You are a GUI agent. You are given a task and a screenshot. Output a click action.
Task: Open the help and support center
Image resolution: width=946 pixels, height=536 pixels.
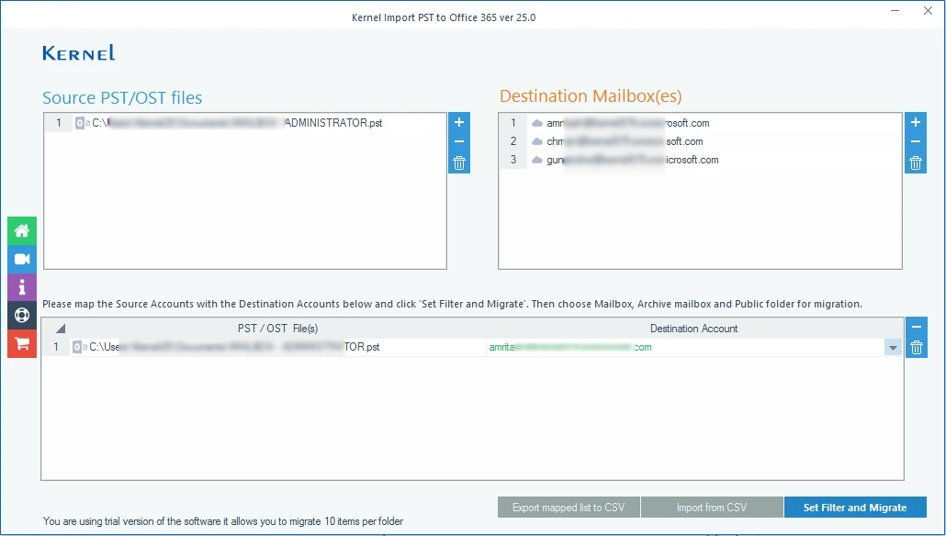[x=21, y=316]
